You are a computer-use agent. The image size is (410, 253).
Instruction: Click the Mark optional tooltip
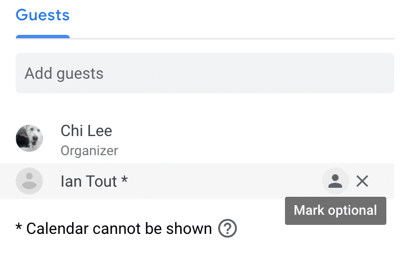click(335, 211)
